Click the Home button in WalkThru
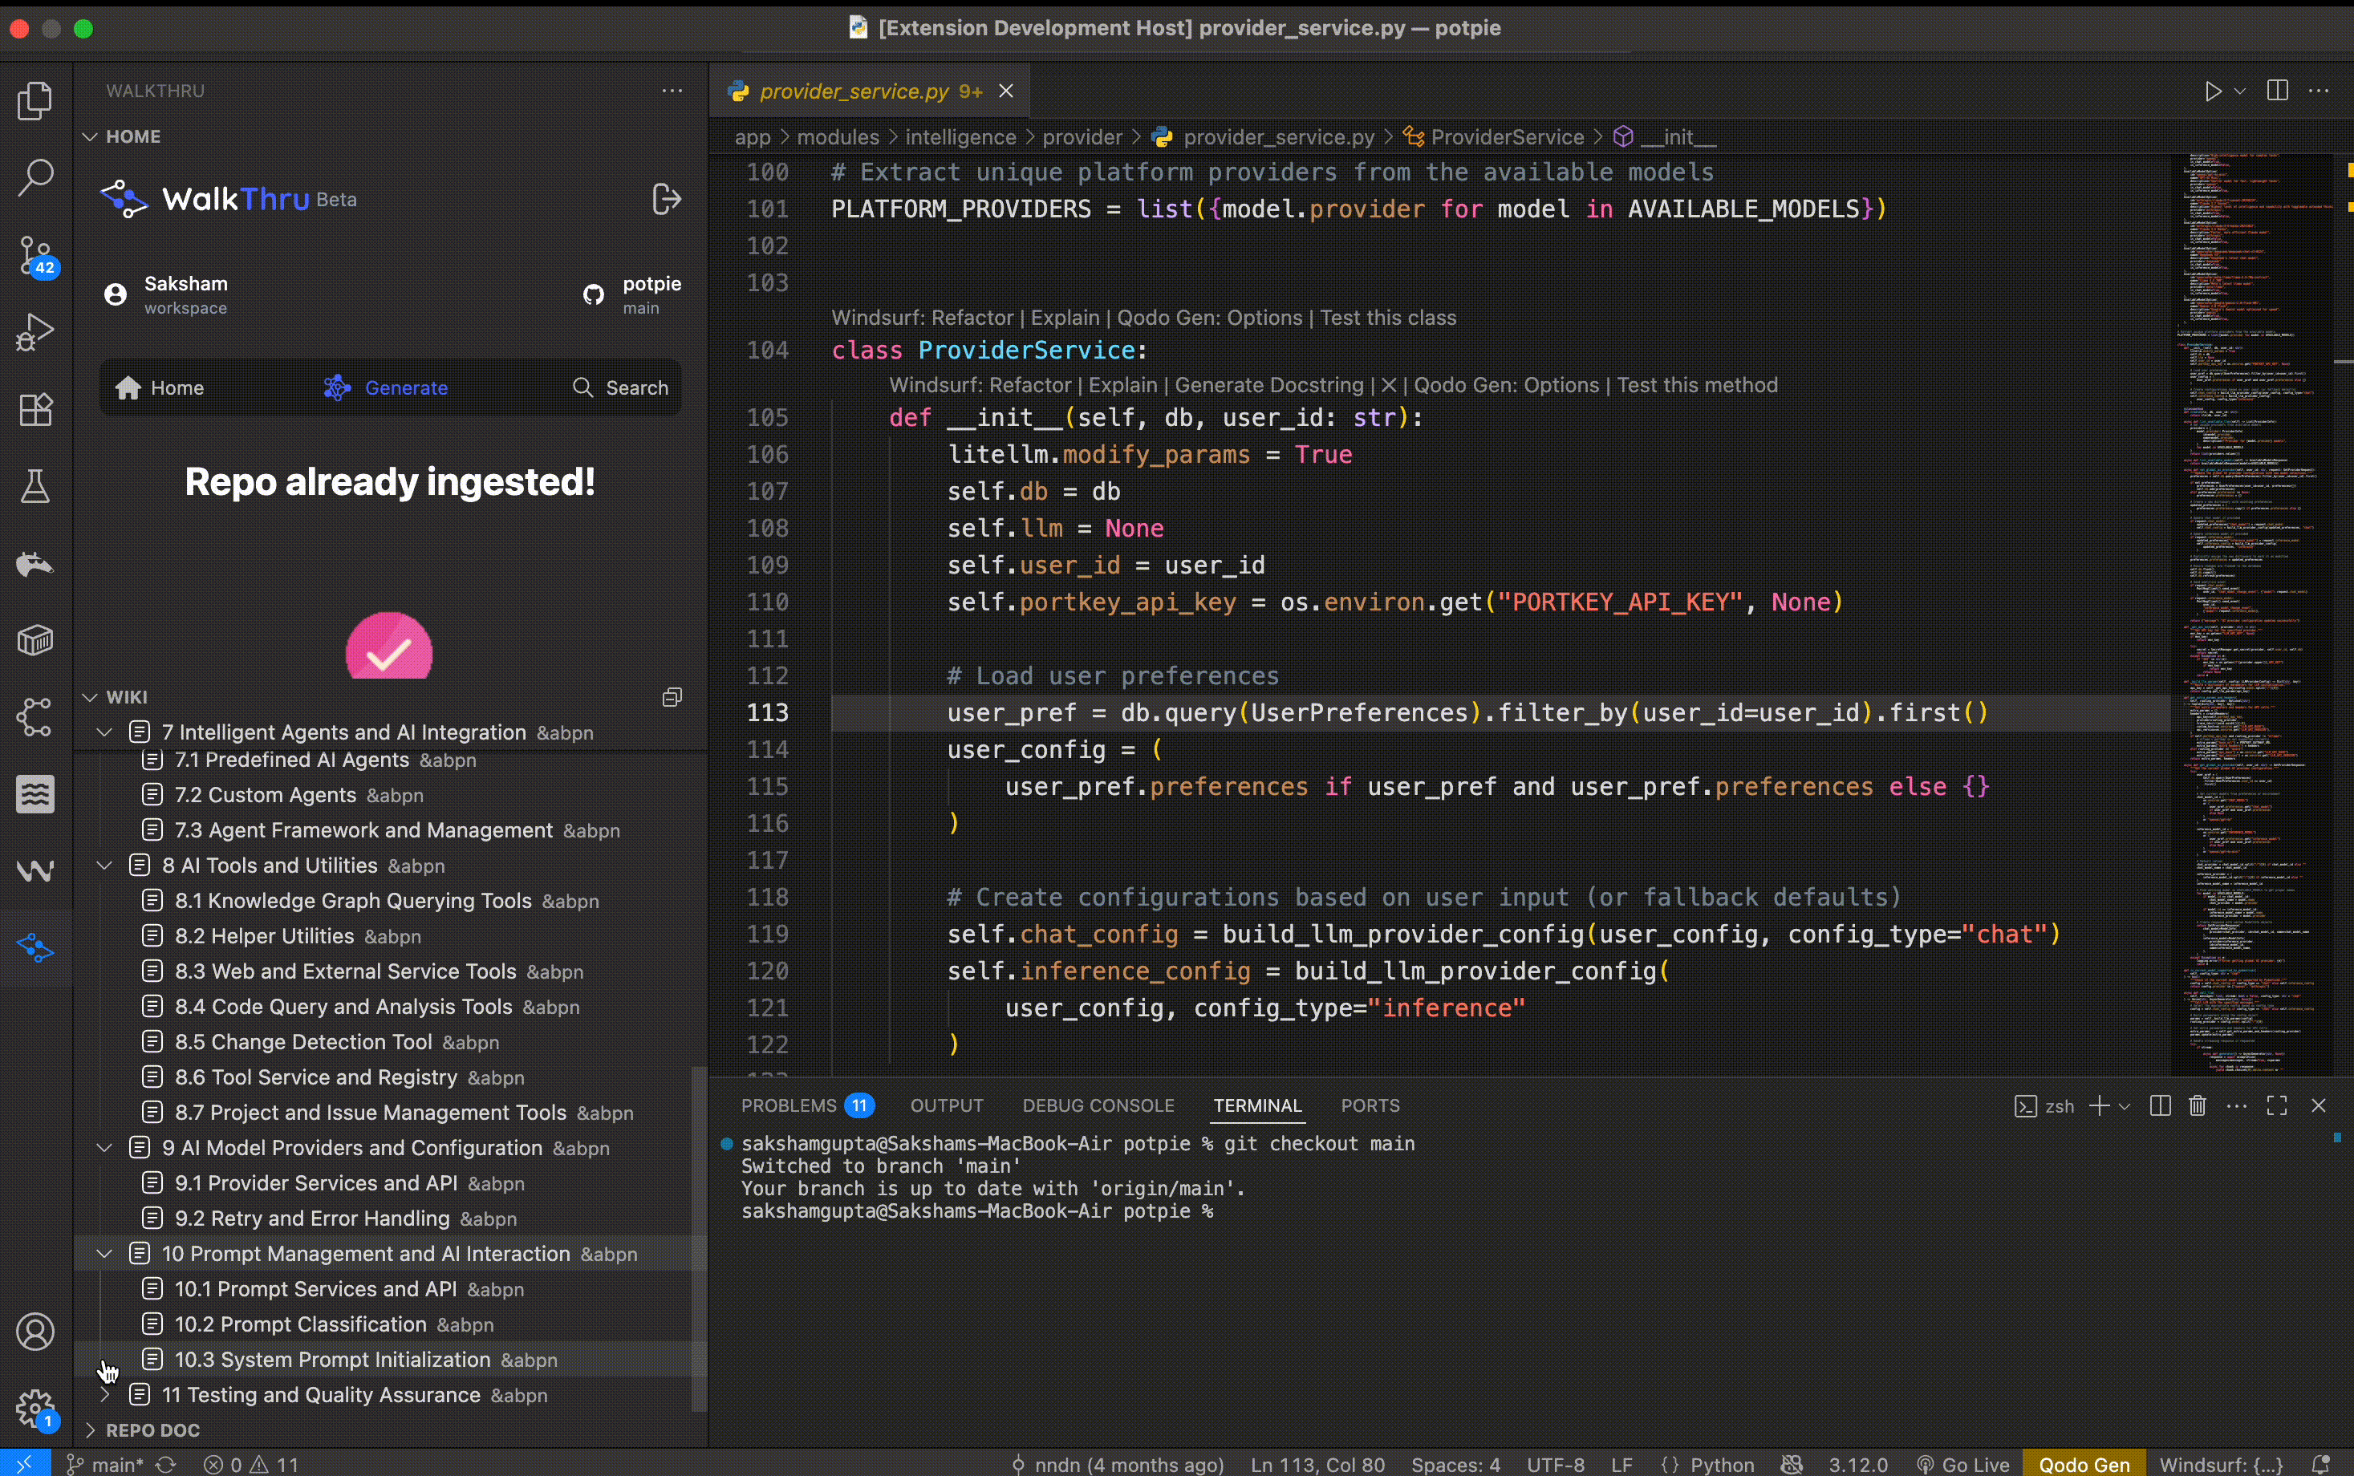Image resolution: width=2354 pixels, height=1476 pixels. click(x=159, y=387)
